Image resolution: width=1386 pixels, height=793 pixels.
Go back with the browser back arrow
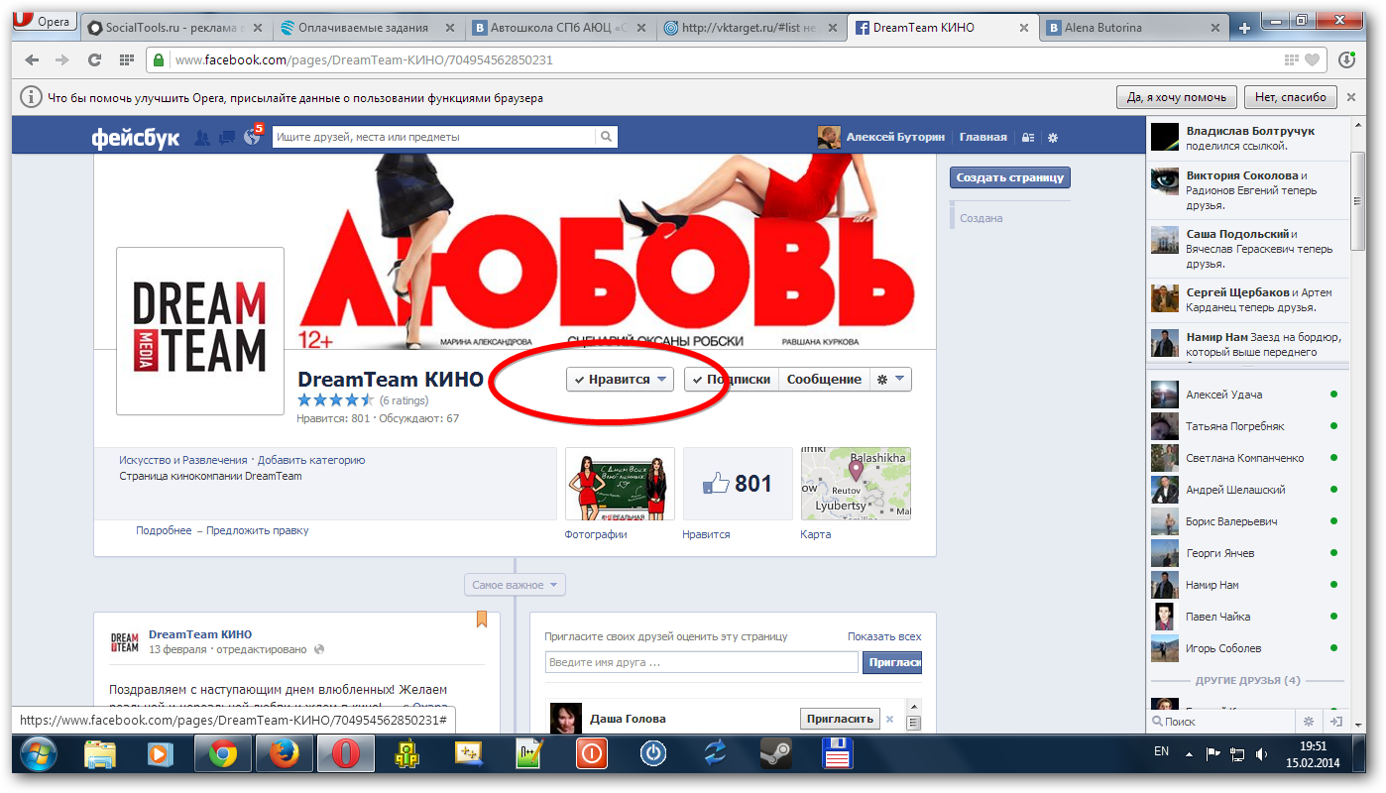click(x=32, y=59)
